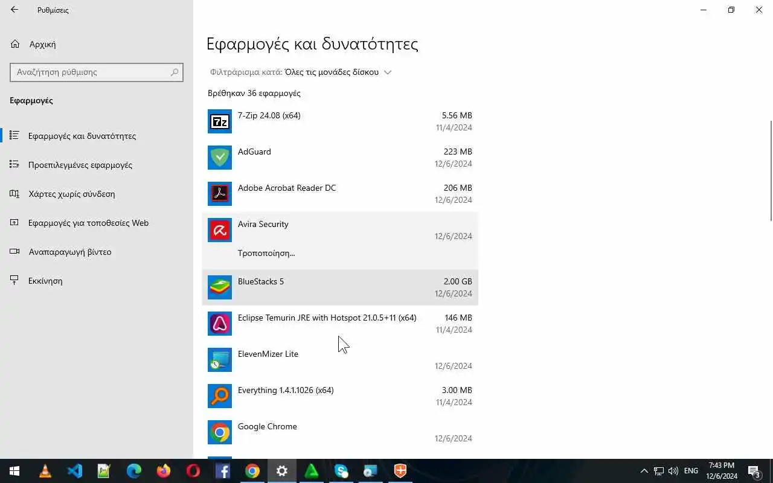The image size is (773, 483).
Task: Select the 7-Zip 24.08 (x64) entry name
Action: pos(269,115)
